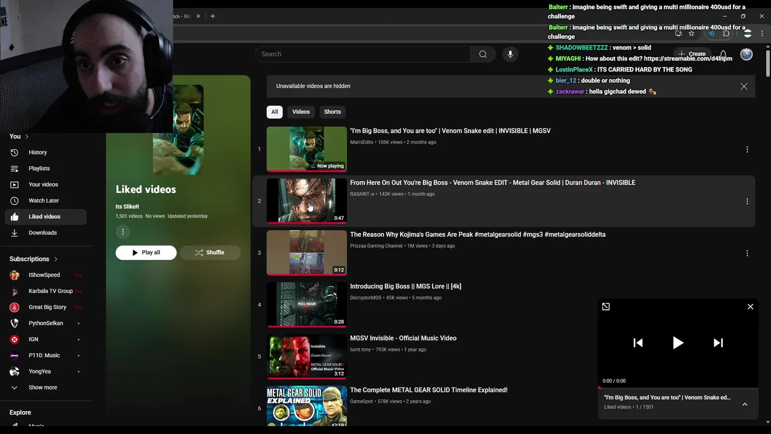
Task: Expand Subscriptions section chevron
Action: pos(55,259)
